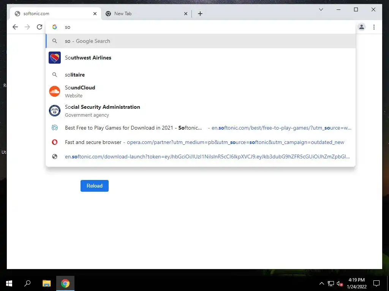Open en.softonic.com download-launch URL suggestion

point(201,156)
